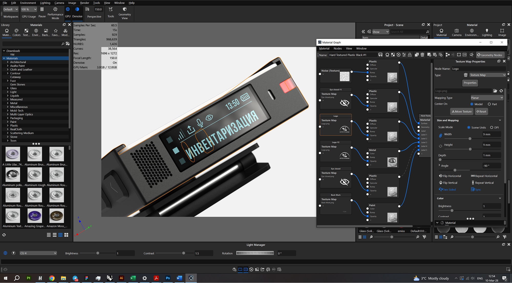Screen dimensions: 512x283
Task: Open Telegram from the Windows taskbar
Action: (75, 278)
